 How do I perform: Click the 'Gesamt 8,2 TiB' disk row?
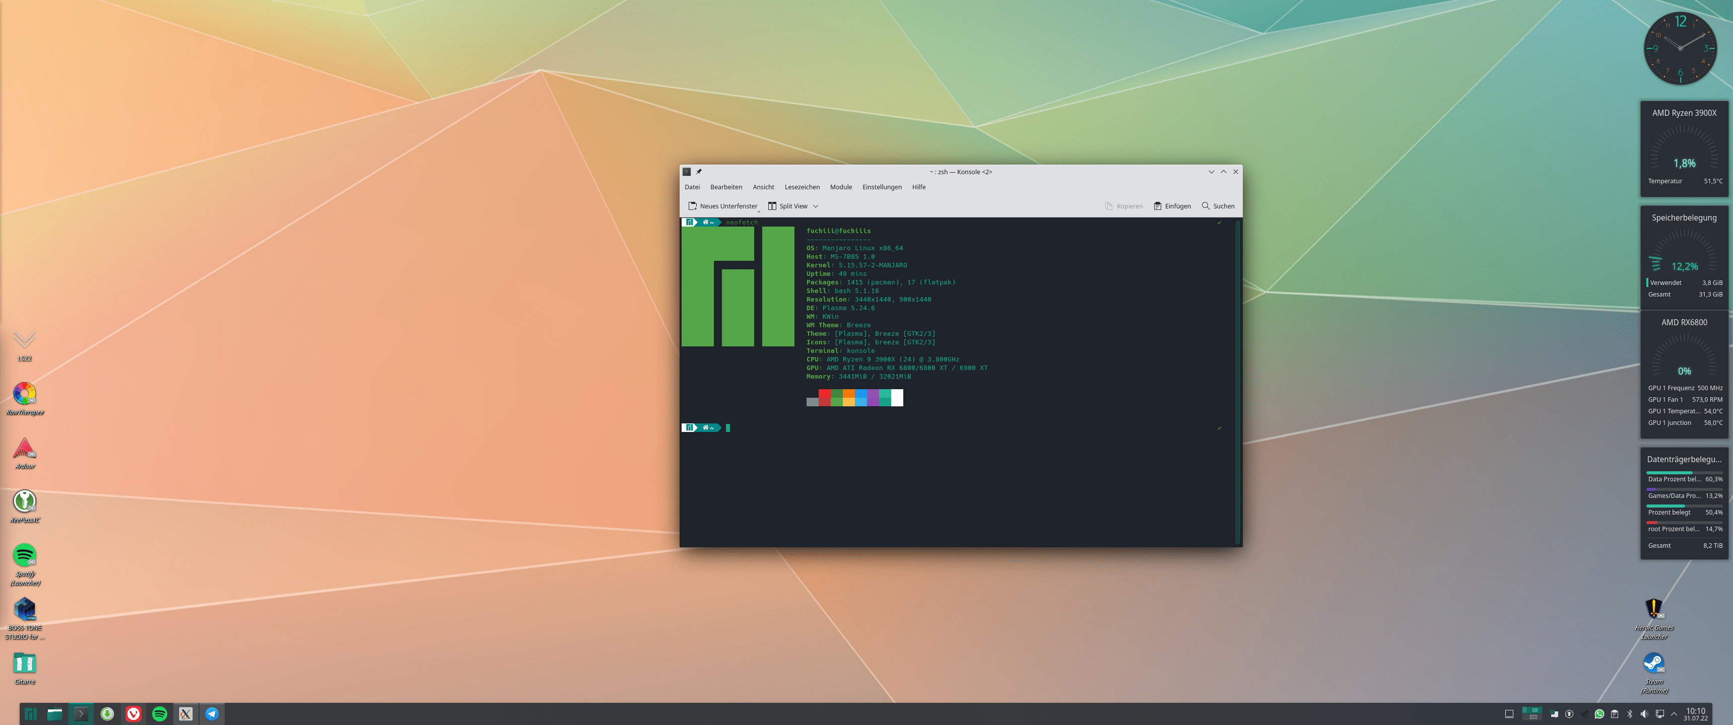(x=1685, y=545)
